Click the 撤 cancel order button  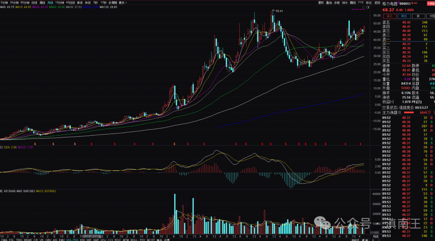(x=418, y=17)
